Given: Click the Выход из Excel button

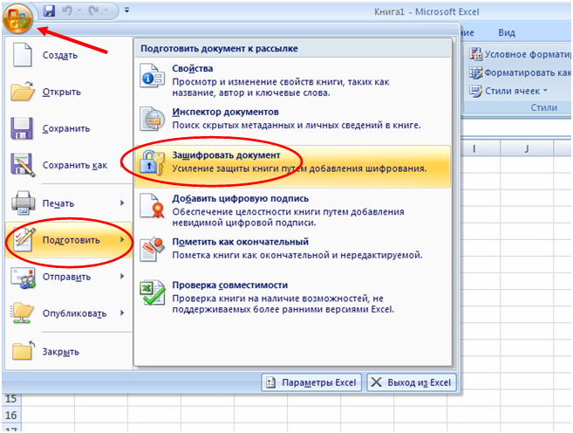Looking at the screenshot, I should (412, 382).
